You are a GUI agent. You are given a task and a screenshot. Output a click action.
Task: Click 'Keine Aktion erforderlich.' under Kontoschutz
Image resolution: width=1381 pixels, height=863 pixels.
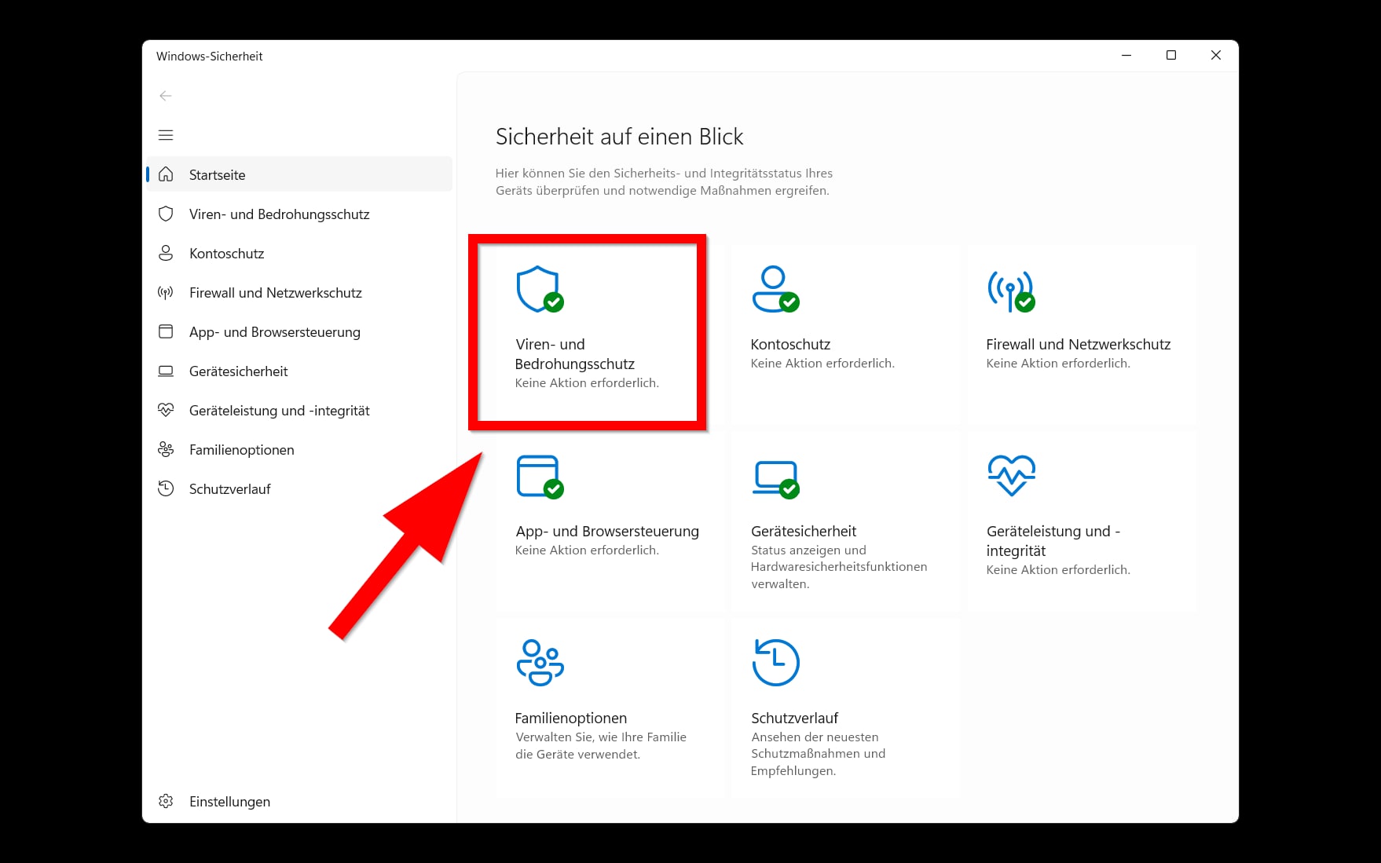coord(822,363)
